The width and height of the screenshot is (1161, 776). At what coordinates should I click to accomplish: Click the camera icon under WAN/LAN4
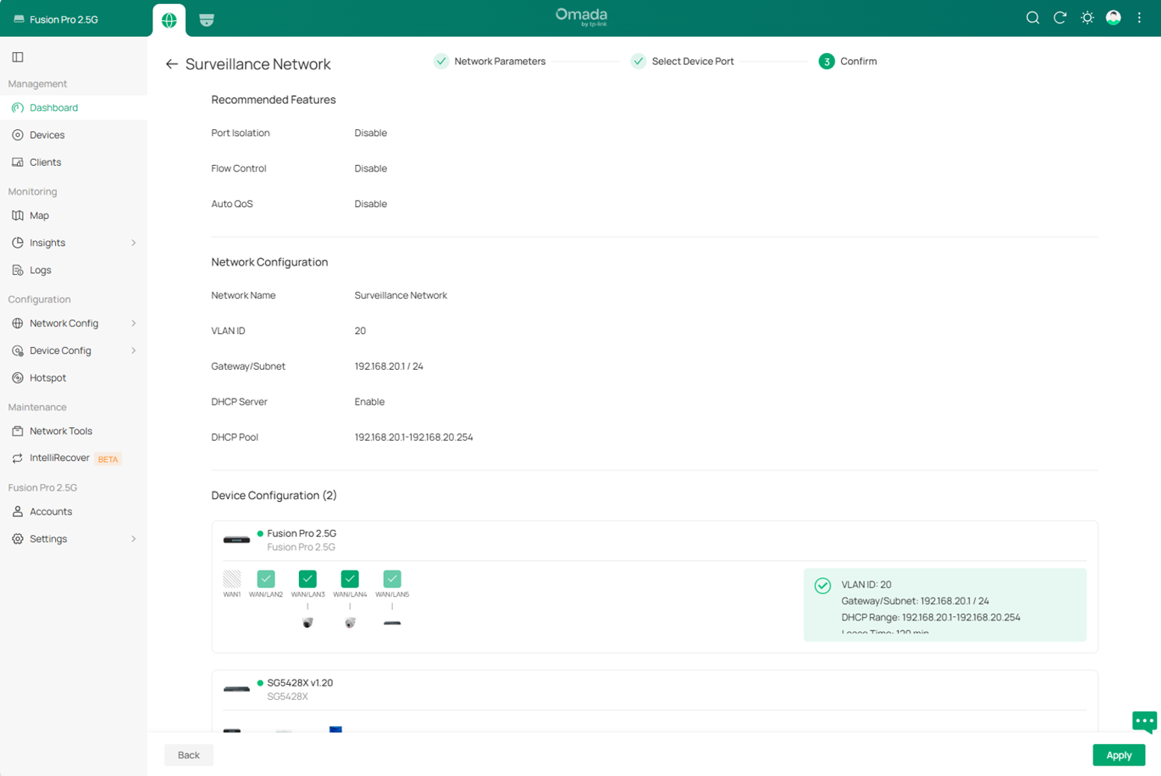coord(350,623)
